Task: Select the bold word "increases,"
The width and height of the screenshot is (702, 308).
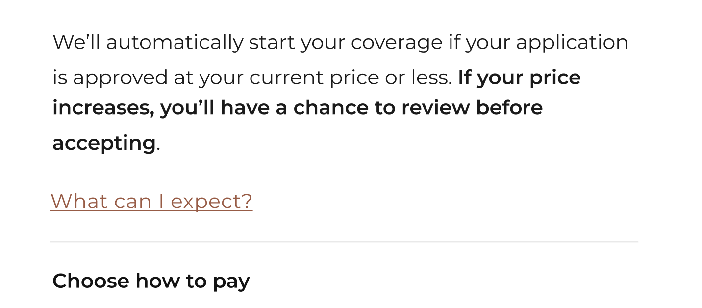Action: click(x=103, y=108)
